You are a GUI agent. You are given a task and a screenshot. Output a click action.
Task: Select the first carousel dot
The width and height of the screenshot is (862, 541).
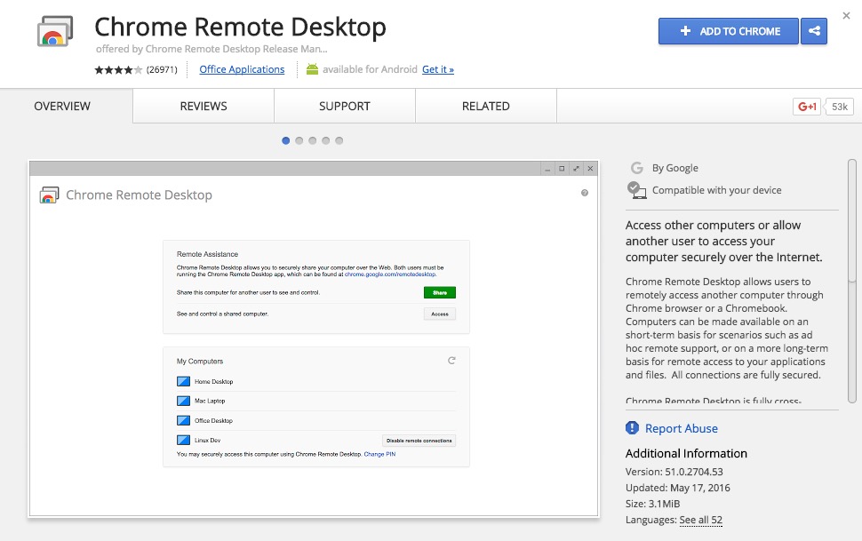286,140
